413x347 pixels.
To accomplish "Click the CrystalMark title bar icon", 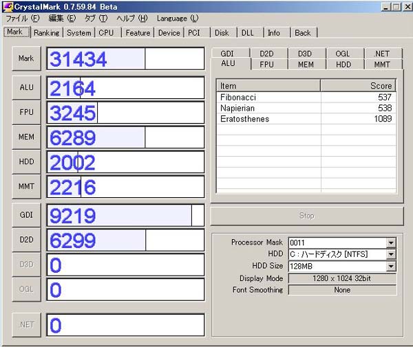I will pyautogui.click(x=8, y=7).
